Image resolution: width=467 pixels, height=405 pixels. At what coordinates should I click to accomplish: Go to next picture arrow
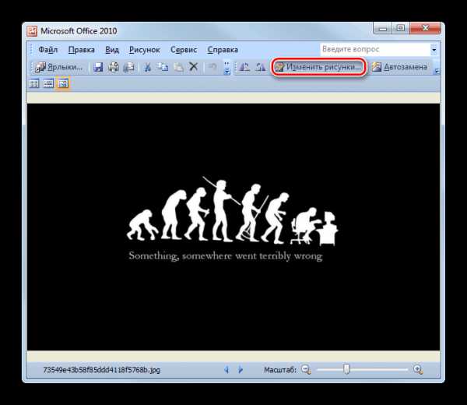pyautogui.click(x=240, y=370)
